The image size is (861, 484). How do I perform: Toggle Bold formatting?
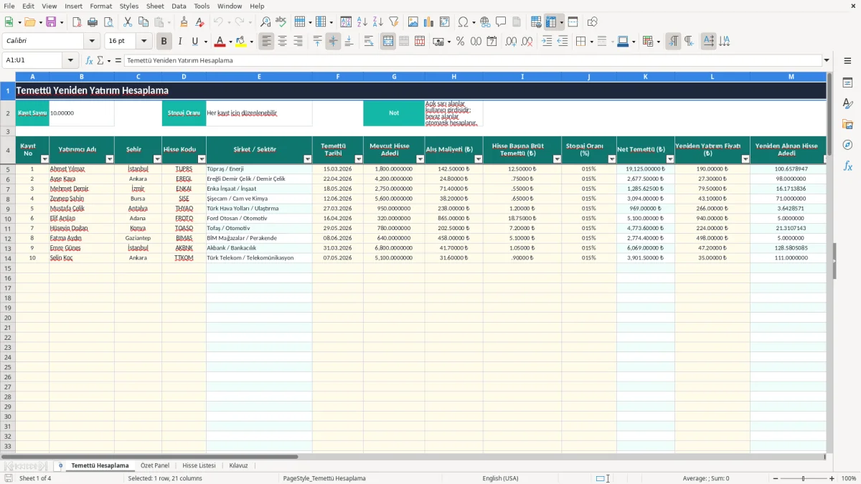164,42
